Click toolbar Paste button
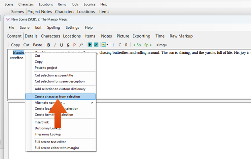The width and height of the screenshot is (251, 159). pyautogui.click(x=37, y=45)
